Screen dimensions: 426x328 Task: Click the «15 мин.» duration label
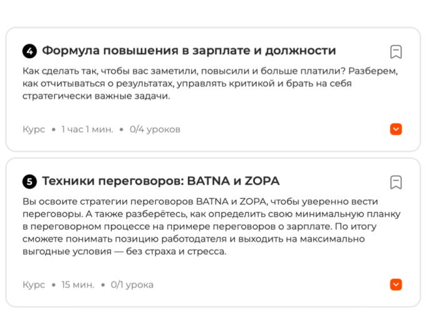[x=78, y=285]
